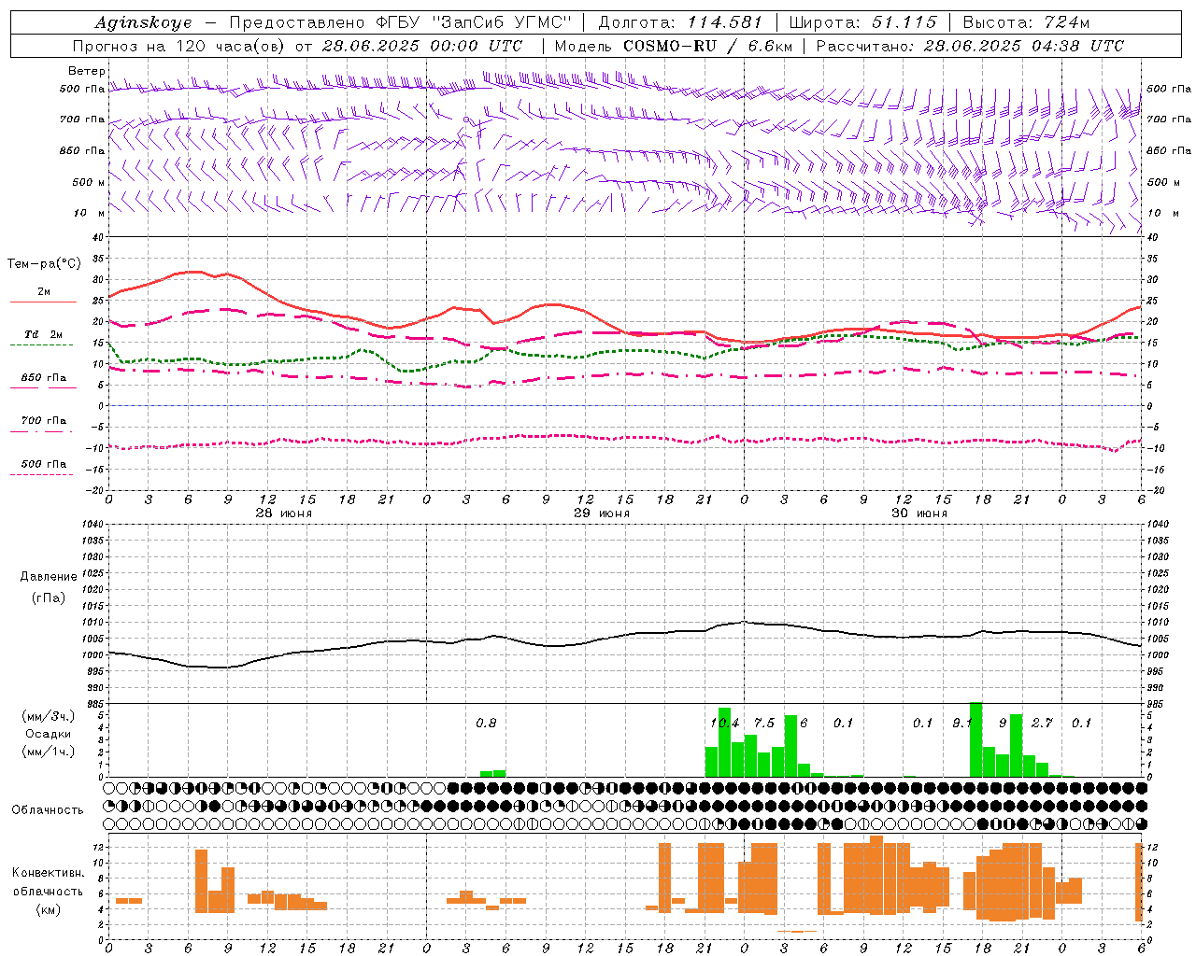Click the Облачность cloudiness row label

point(48,810)
